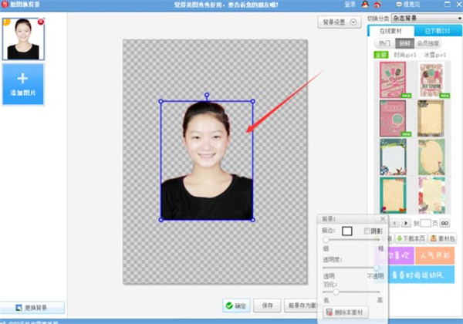Open the Weibo icon in the title bar
The image size is (463, 324).
(x=377, y=5)
